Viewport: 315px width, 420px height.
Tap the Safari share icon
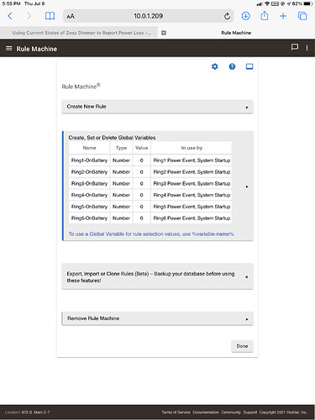265,16
